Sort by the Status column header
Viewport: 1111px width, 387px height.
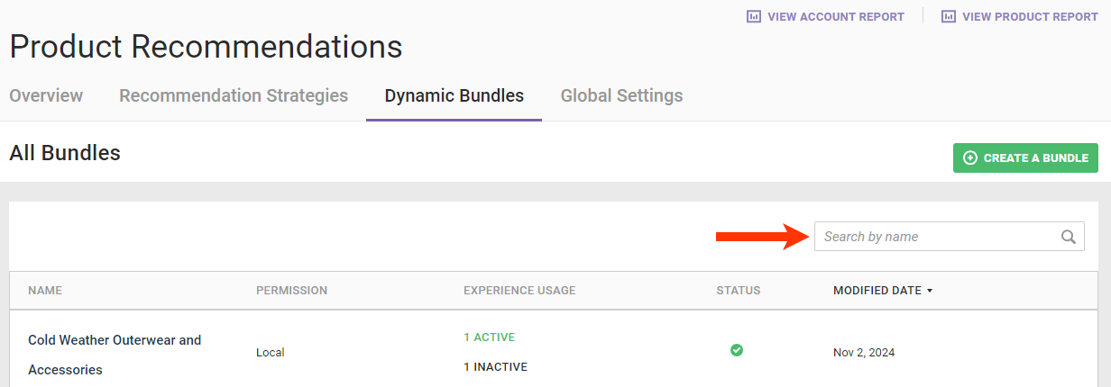738,291
